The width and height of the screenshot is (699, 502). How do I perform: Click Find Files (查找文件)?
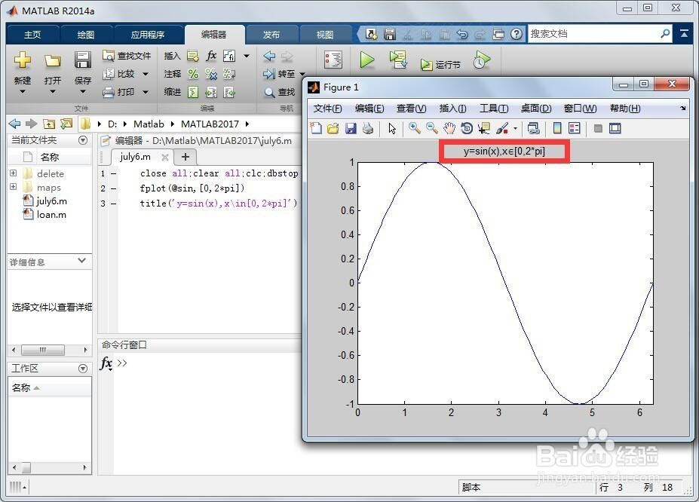(x=127, y=56)
